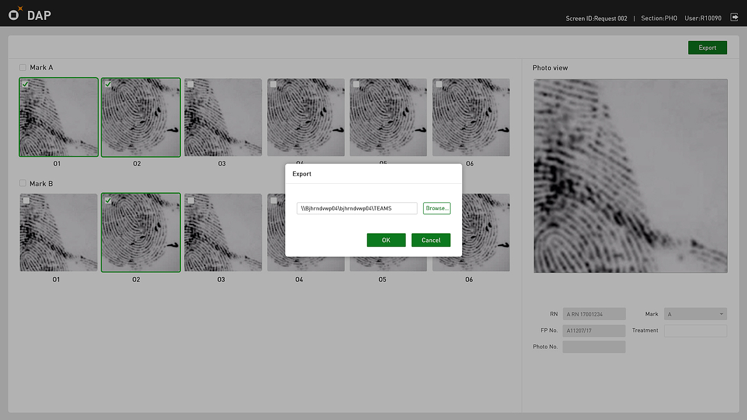Click the Export button
747x420 pixels.
click(707, 47)
